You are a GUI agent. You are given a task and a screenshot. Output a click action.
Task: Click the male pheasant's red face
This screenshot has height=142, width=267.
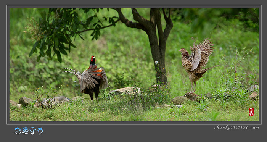click(93, 59)
